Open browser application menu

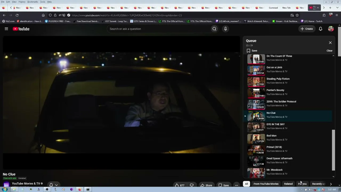click(337, 15)
